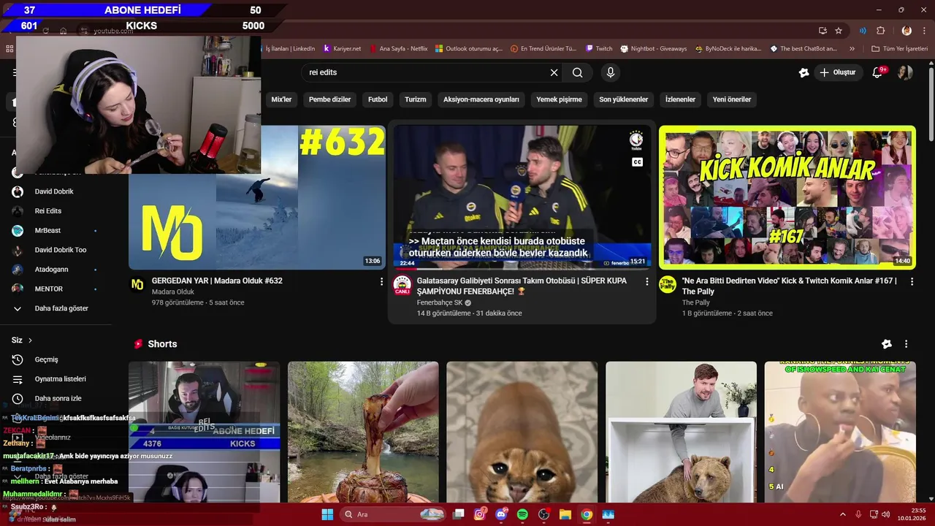The image size is (935, 526).
Task: Open Kick Komik Anlar #167 thumbnail
Action: 787,197
